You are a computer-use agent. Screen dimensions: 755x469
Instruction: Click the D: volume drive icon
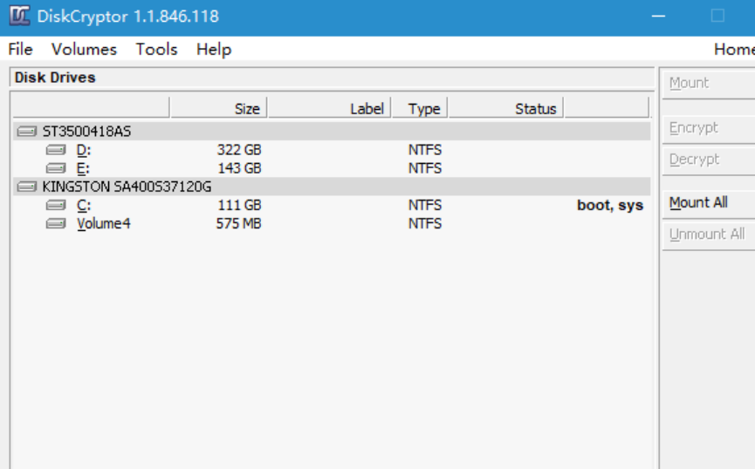click(x=56, y=150)
